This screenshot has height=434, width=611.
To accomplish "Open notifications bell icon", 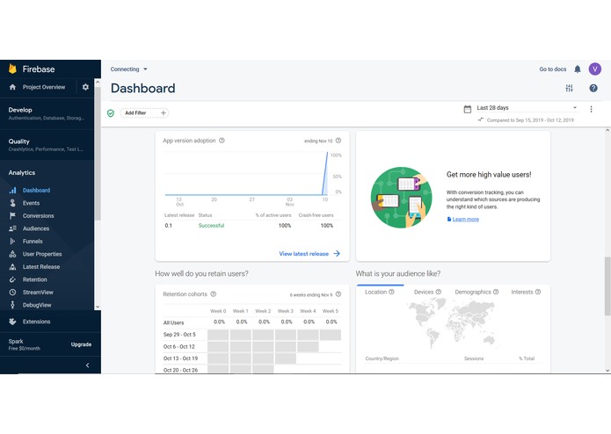I will 577,69.
